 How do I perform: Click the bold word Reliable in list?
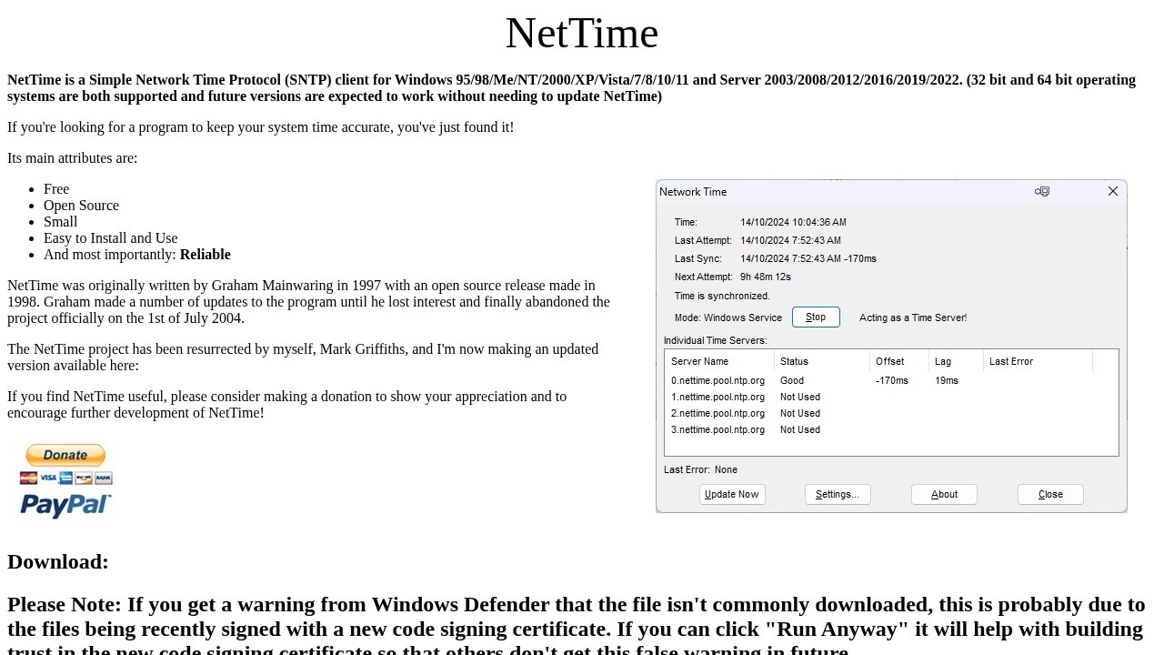coord(205,255)
